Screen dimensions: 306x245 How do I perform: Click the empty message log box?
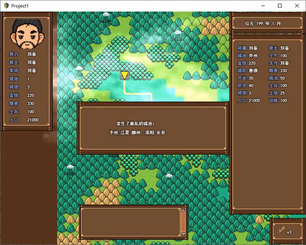point(130,222)
